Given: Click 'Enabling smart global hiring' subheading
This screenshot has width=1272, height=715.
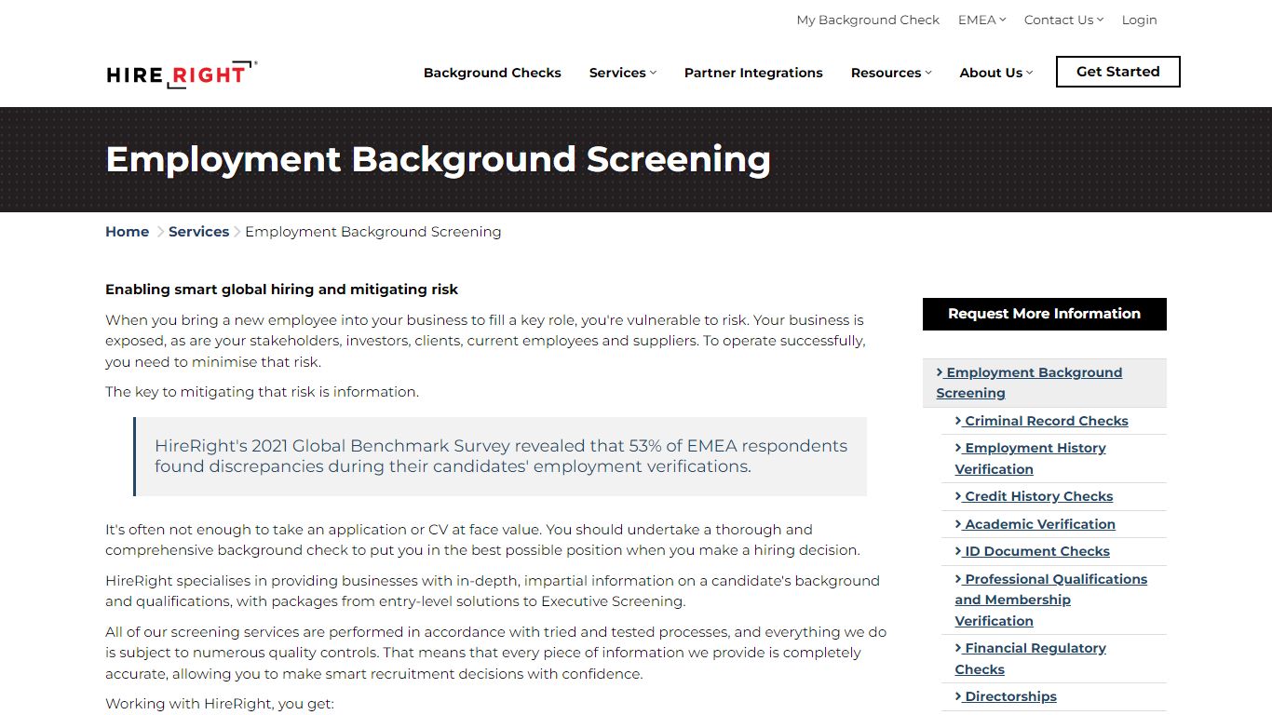Looking at the screenshot, I should click(282, 290).
